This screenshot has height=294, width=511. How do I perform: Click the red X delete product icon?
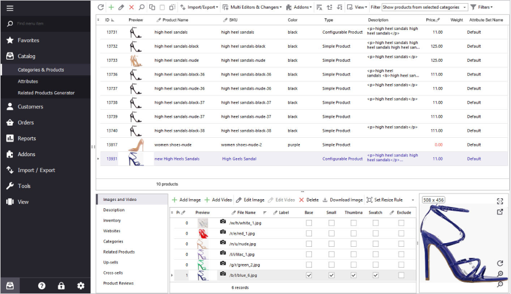pos(131,7)
